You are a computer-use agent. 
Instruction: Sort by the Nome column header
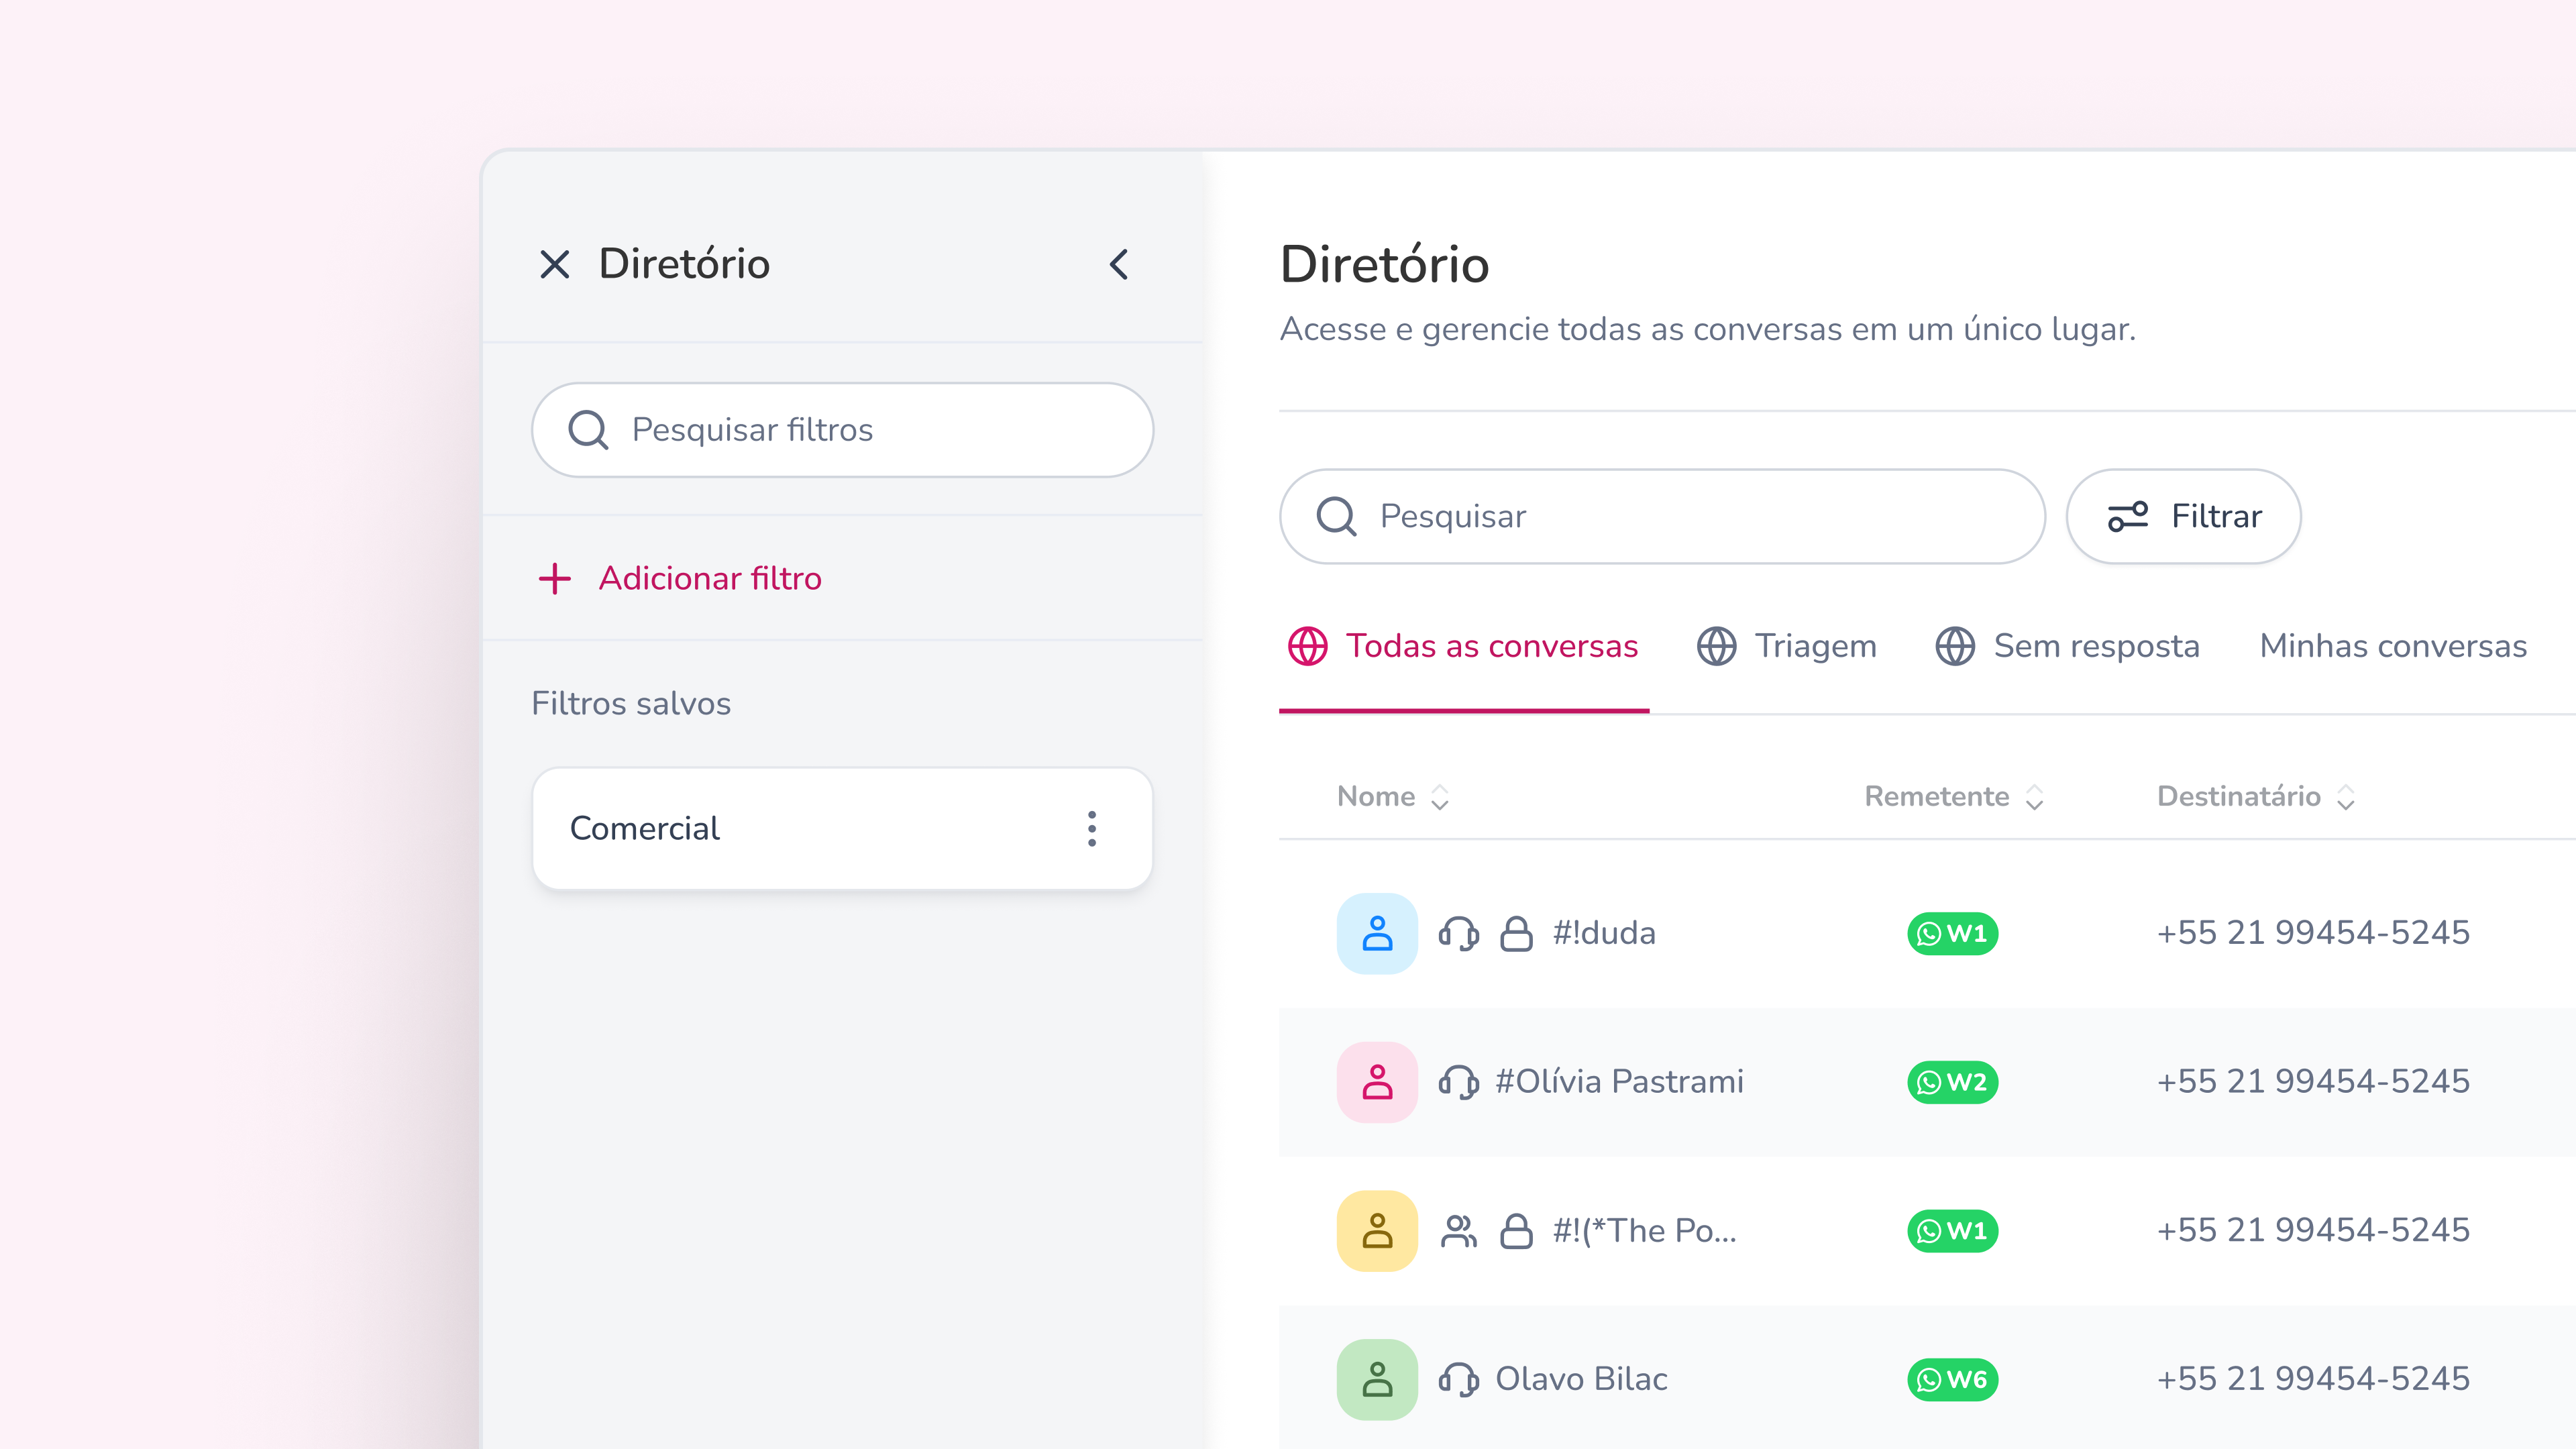(x=1393, y=797)
